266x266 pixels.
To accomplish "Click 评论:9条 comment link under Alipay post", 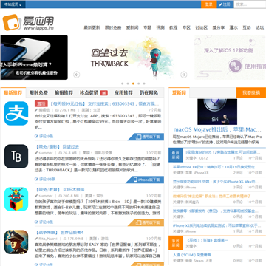I will coord(44,136).
